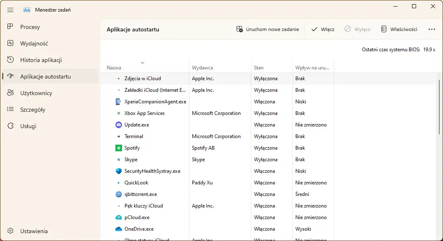
Task: Click the qbittorrent.exe icon
Action: click(119, 194)
